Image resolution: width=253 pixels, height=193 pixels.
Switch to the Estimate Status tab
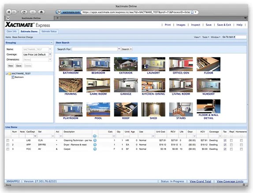pos(49,31)
